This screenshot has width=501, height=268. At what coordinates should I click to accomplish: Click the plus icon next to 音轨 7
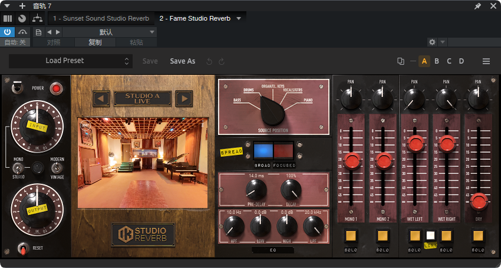point(22,6)
